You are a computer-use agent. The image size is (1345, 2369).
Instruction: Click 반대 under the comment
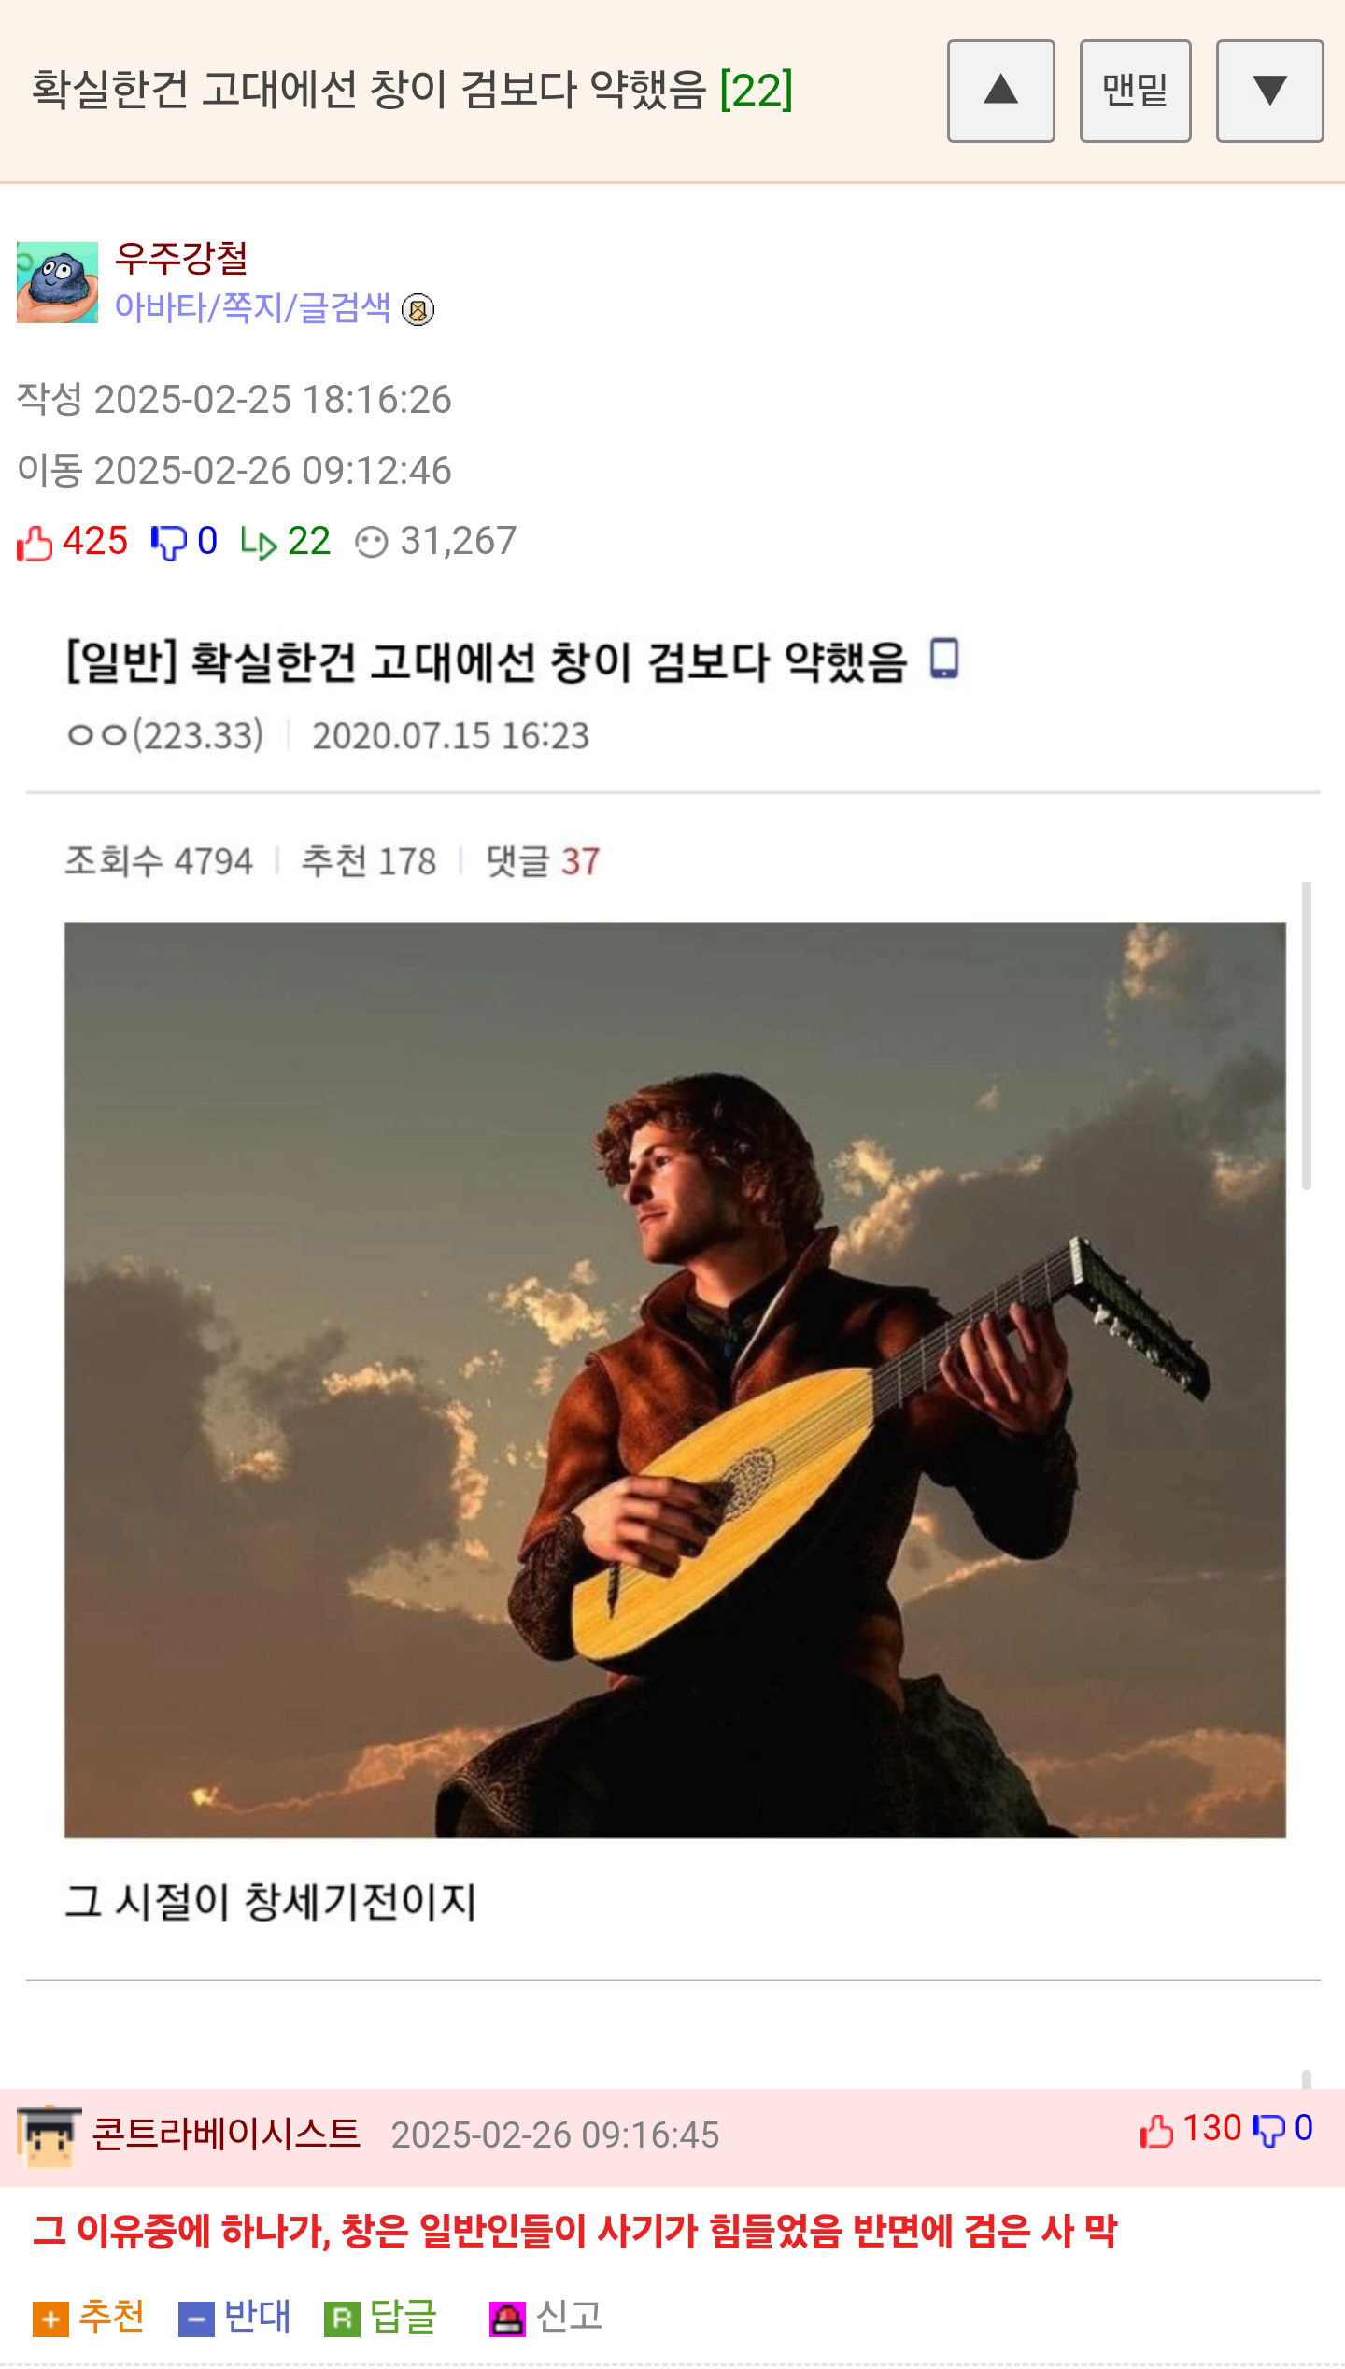click(x=234, y=2318)
